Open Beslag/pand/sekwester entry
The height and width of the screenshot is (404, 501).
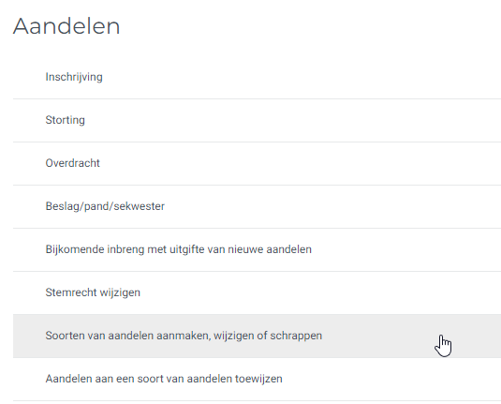(257, 206)
